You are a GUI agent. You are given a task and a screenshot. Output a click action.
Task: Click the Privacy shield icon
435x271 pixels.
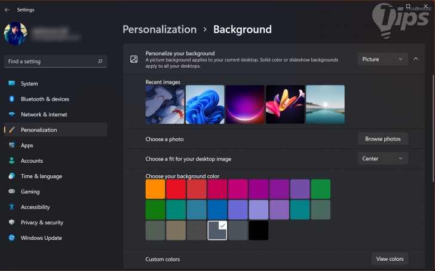click(12, 222)
